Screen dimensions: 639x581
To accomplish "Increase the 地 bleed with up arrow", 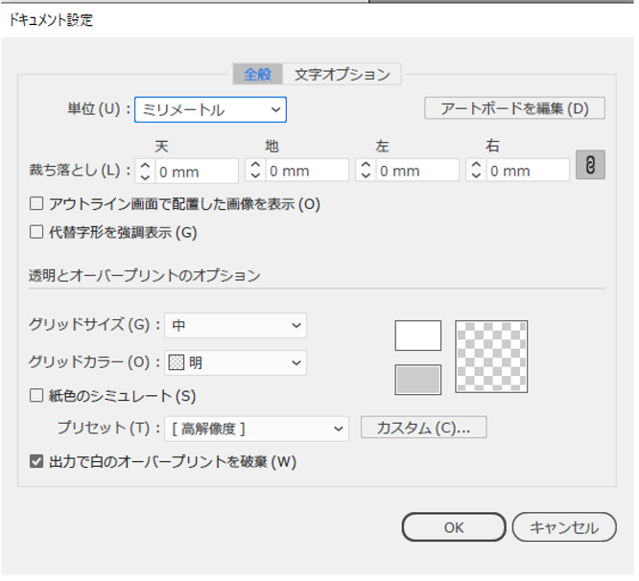I will coord(255,165).
